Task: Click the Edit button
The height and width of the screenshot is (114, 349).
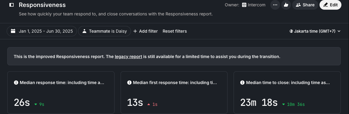Action: [x=330, y=5]
